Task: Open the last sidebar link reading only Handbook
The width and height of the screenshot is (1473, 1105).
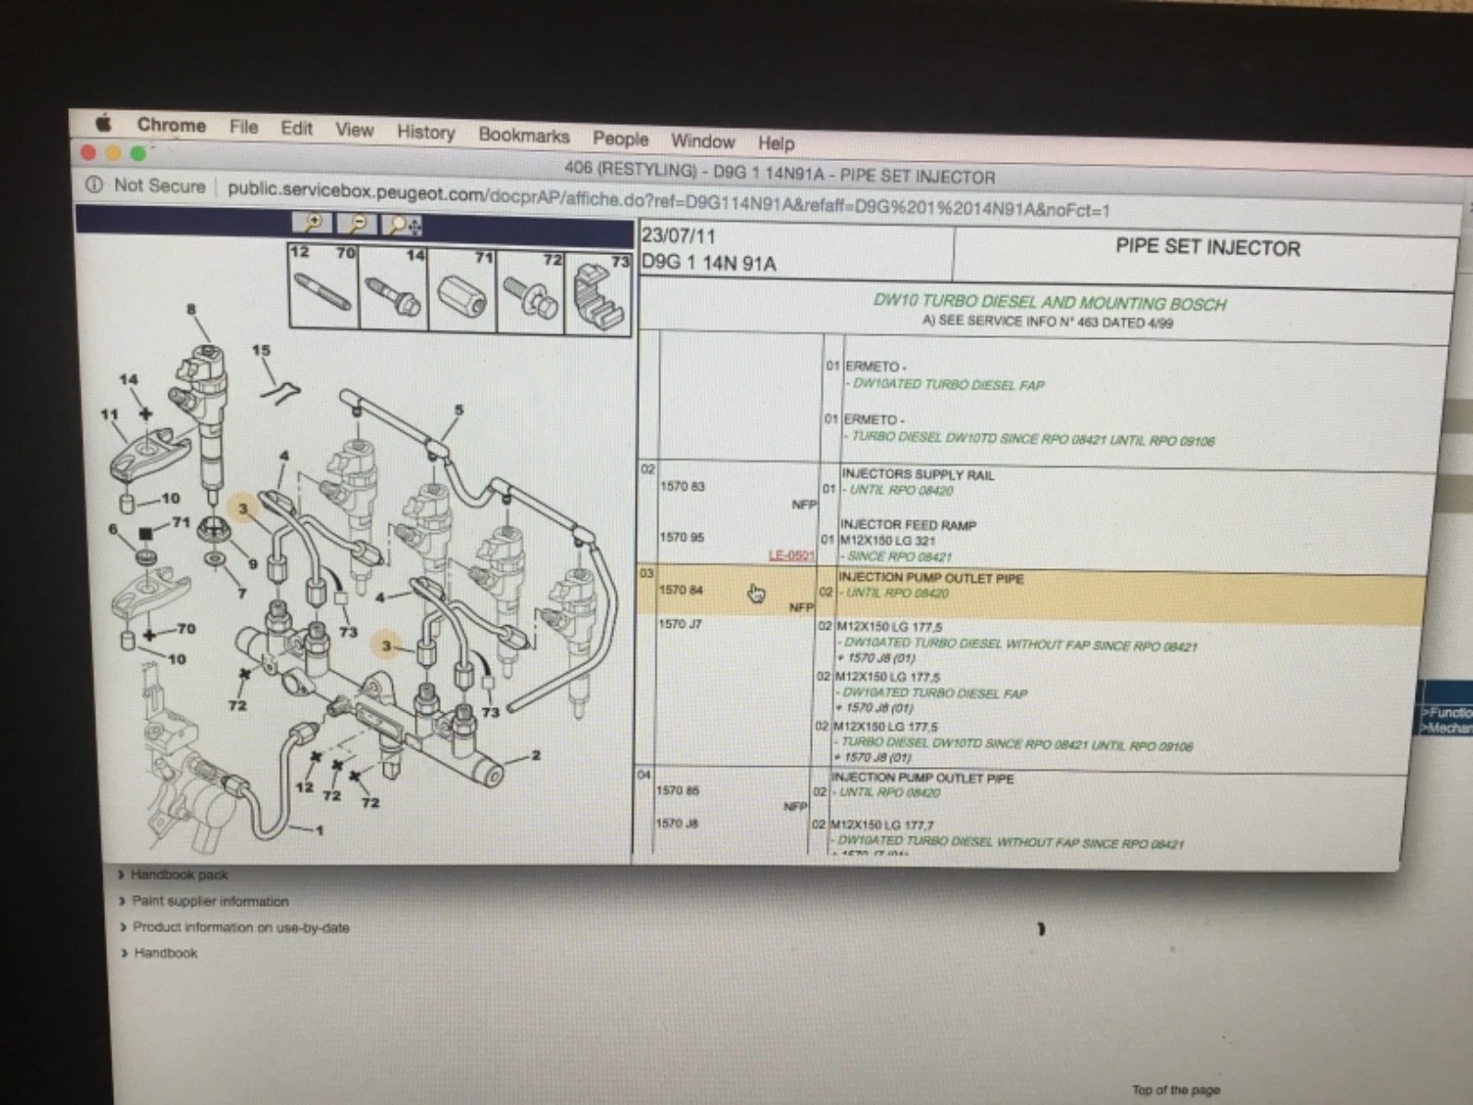Action: pyautogui.click(x=166, y=953)
